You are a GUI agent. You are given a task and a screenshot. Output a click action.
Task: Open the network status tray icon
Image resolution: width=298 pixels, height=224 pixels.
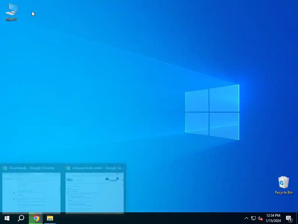click(x=253, y=218)
